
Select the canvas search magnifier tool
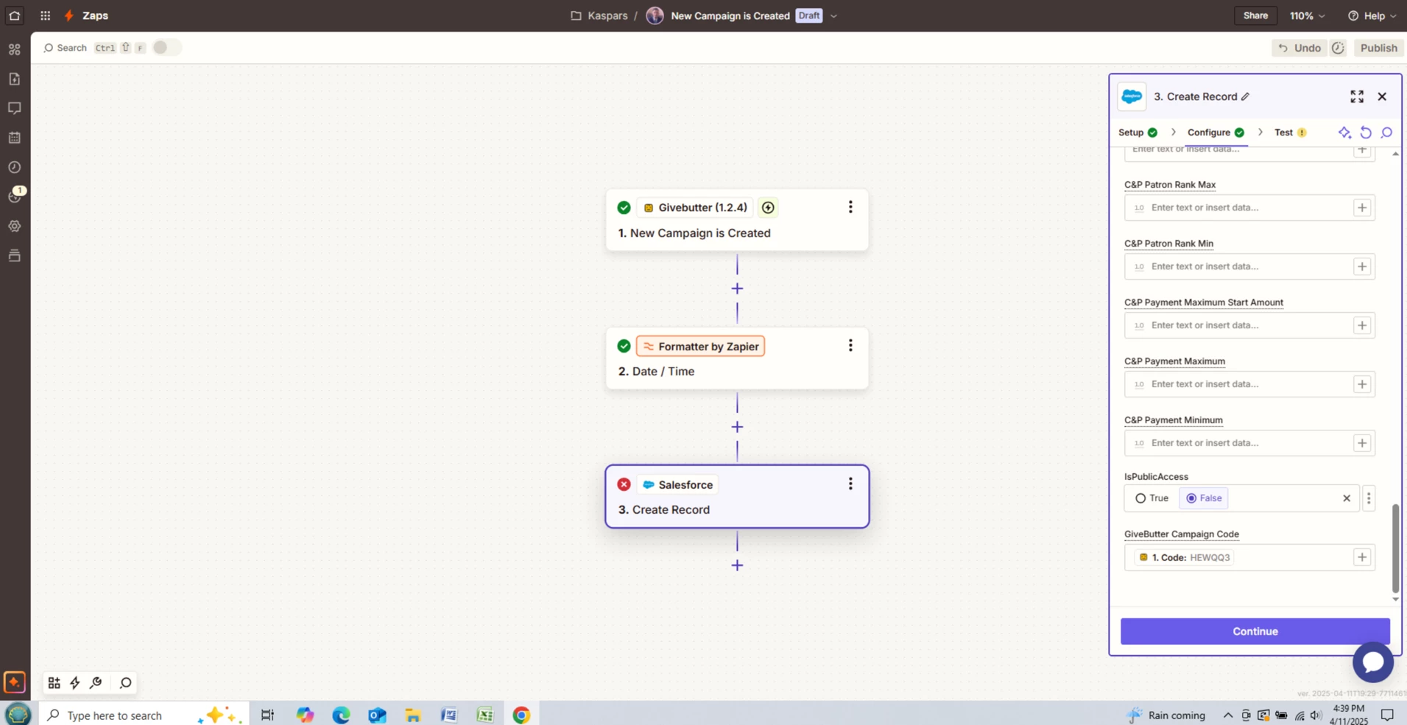pos(126,683)
